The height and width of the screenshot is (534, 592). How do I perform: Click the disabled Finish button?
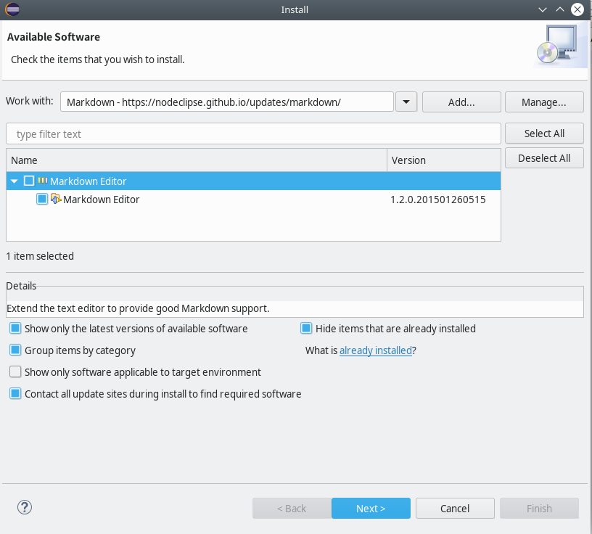(539, 509)
